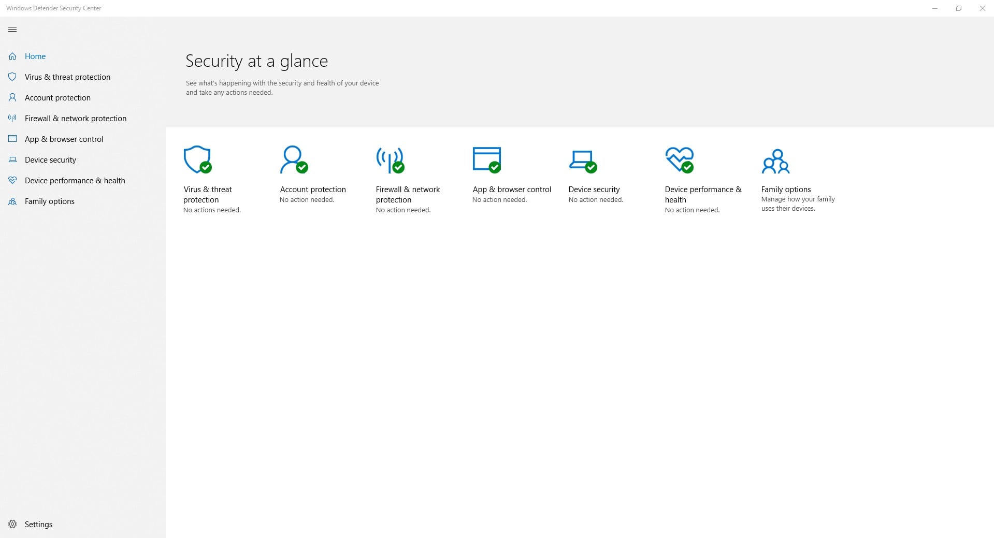Click the App & browser control tile title
The image size is (994, 538).
(x=512, y=190)
